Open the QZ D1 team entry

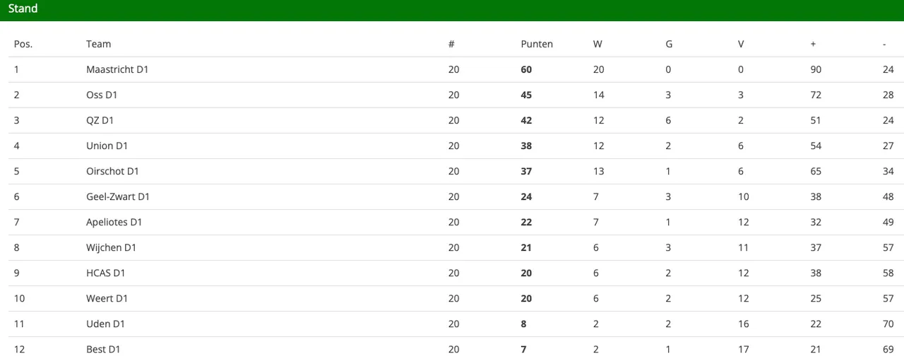tap(100, 120)
